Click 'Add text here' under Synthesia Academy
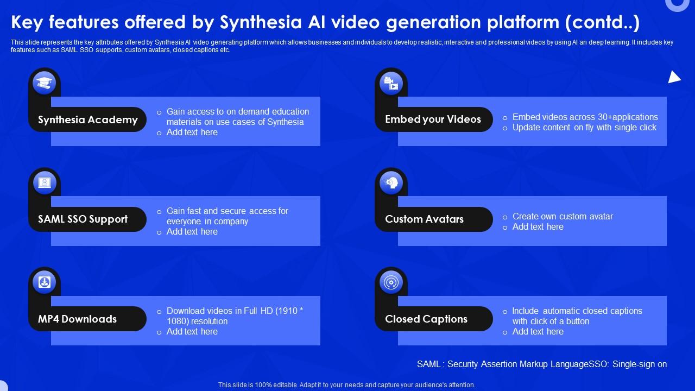The image size is (695, 391). (x=192, y=133)
